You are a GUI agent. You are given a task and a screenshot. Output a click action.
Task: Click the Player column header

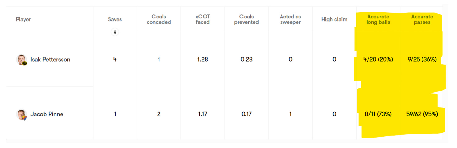coord(23,19)
